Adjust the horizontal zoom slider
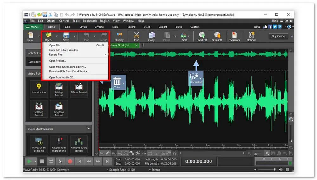Screen dimensions: 317x180 pyautogui.click(x=257, y=153)
